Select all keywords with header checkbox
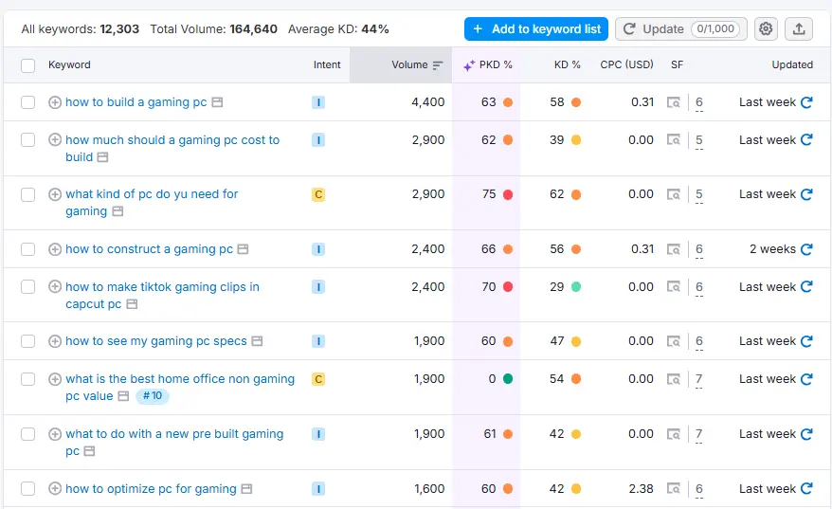Screen dimensions: 832x509 coord(28,65)
